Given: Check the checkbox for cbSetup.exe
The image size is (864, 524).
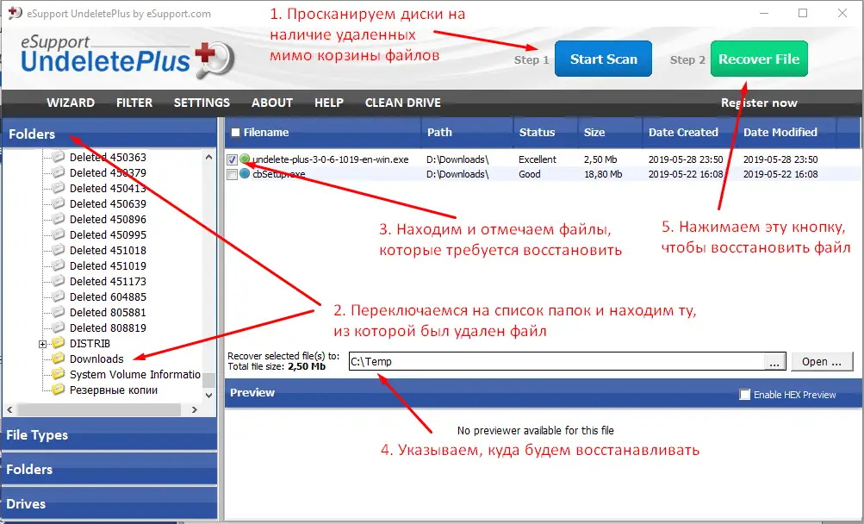Looking at the screenshot, I should tap(232, 173).
